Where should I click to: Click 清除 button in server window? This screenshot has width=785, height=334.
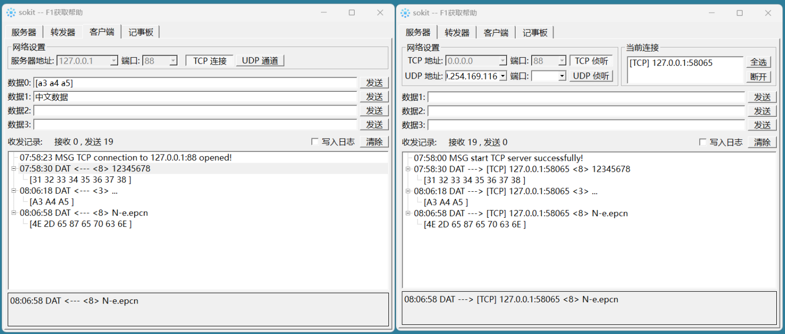pyautogui.click(x=762, y=142)
